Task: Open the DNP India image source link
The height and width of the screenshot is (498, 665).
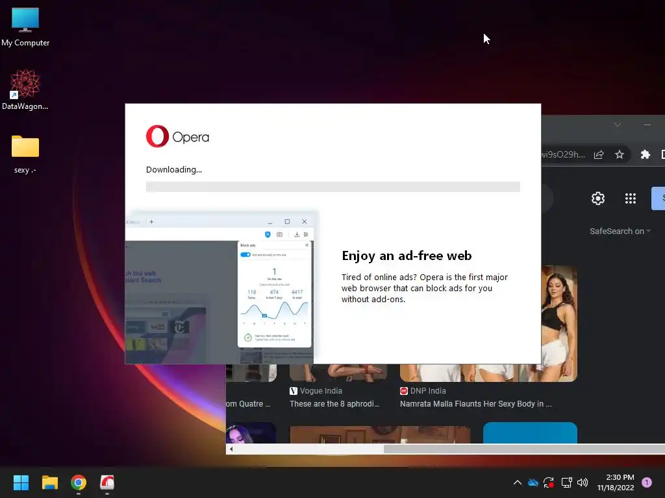Action: click(x=423, y=391)
